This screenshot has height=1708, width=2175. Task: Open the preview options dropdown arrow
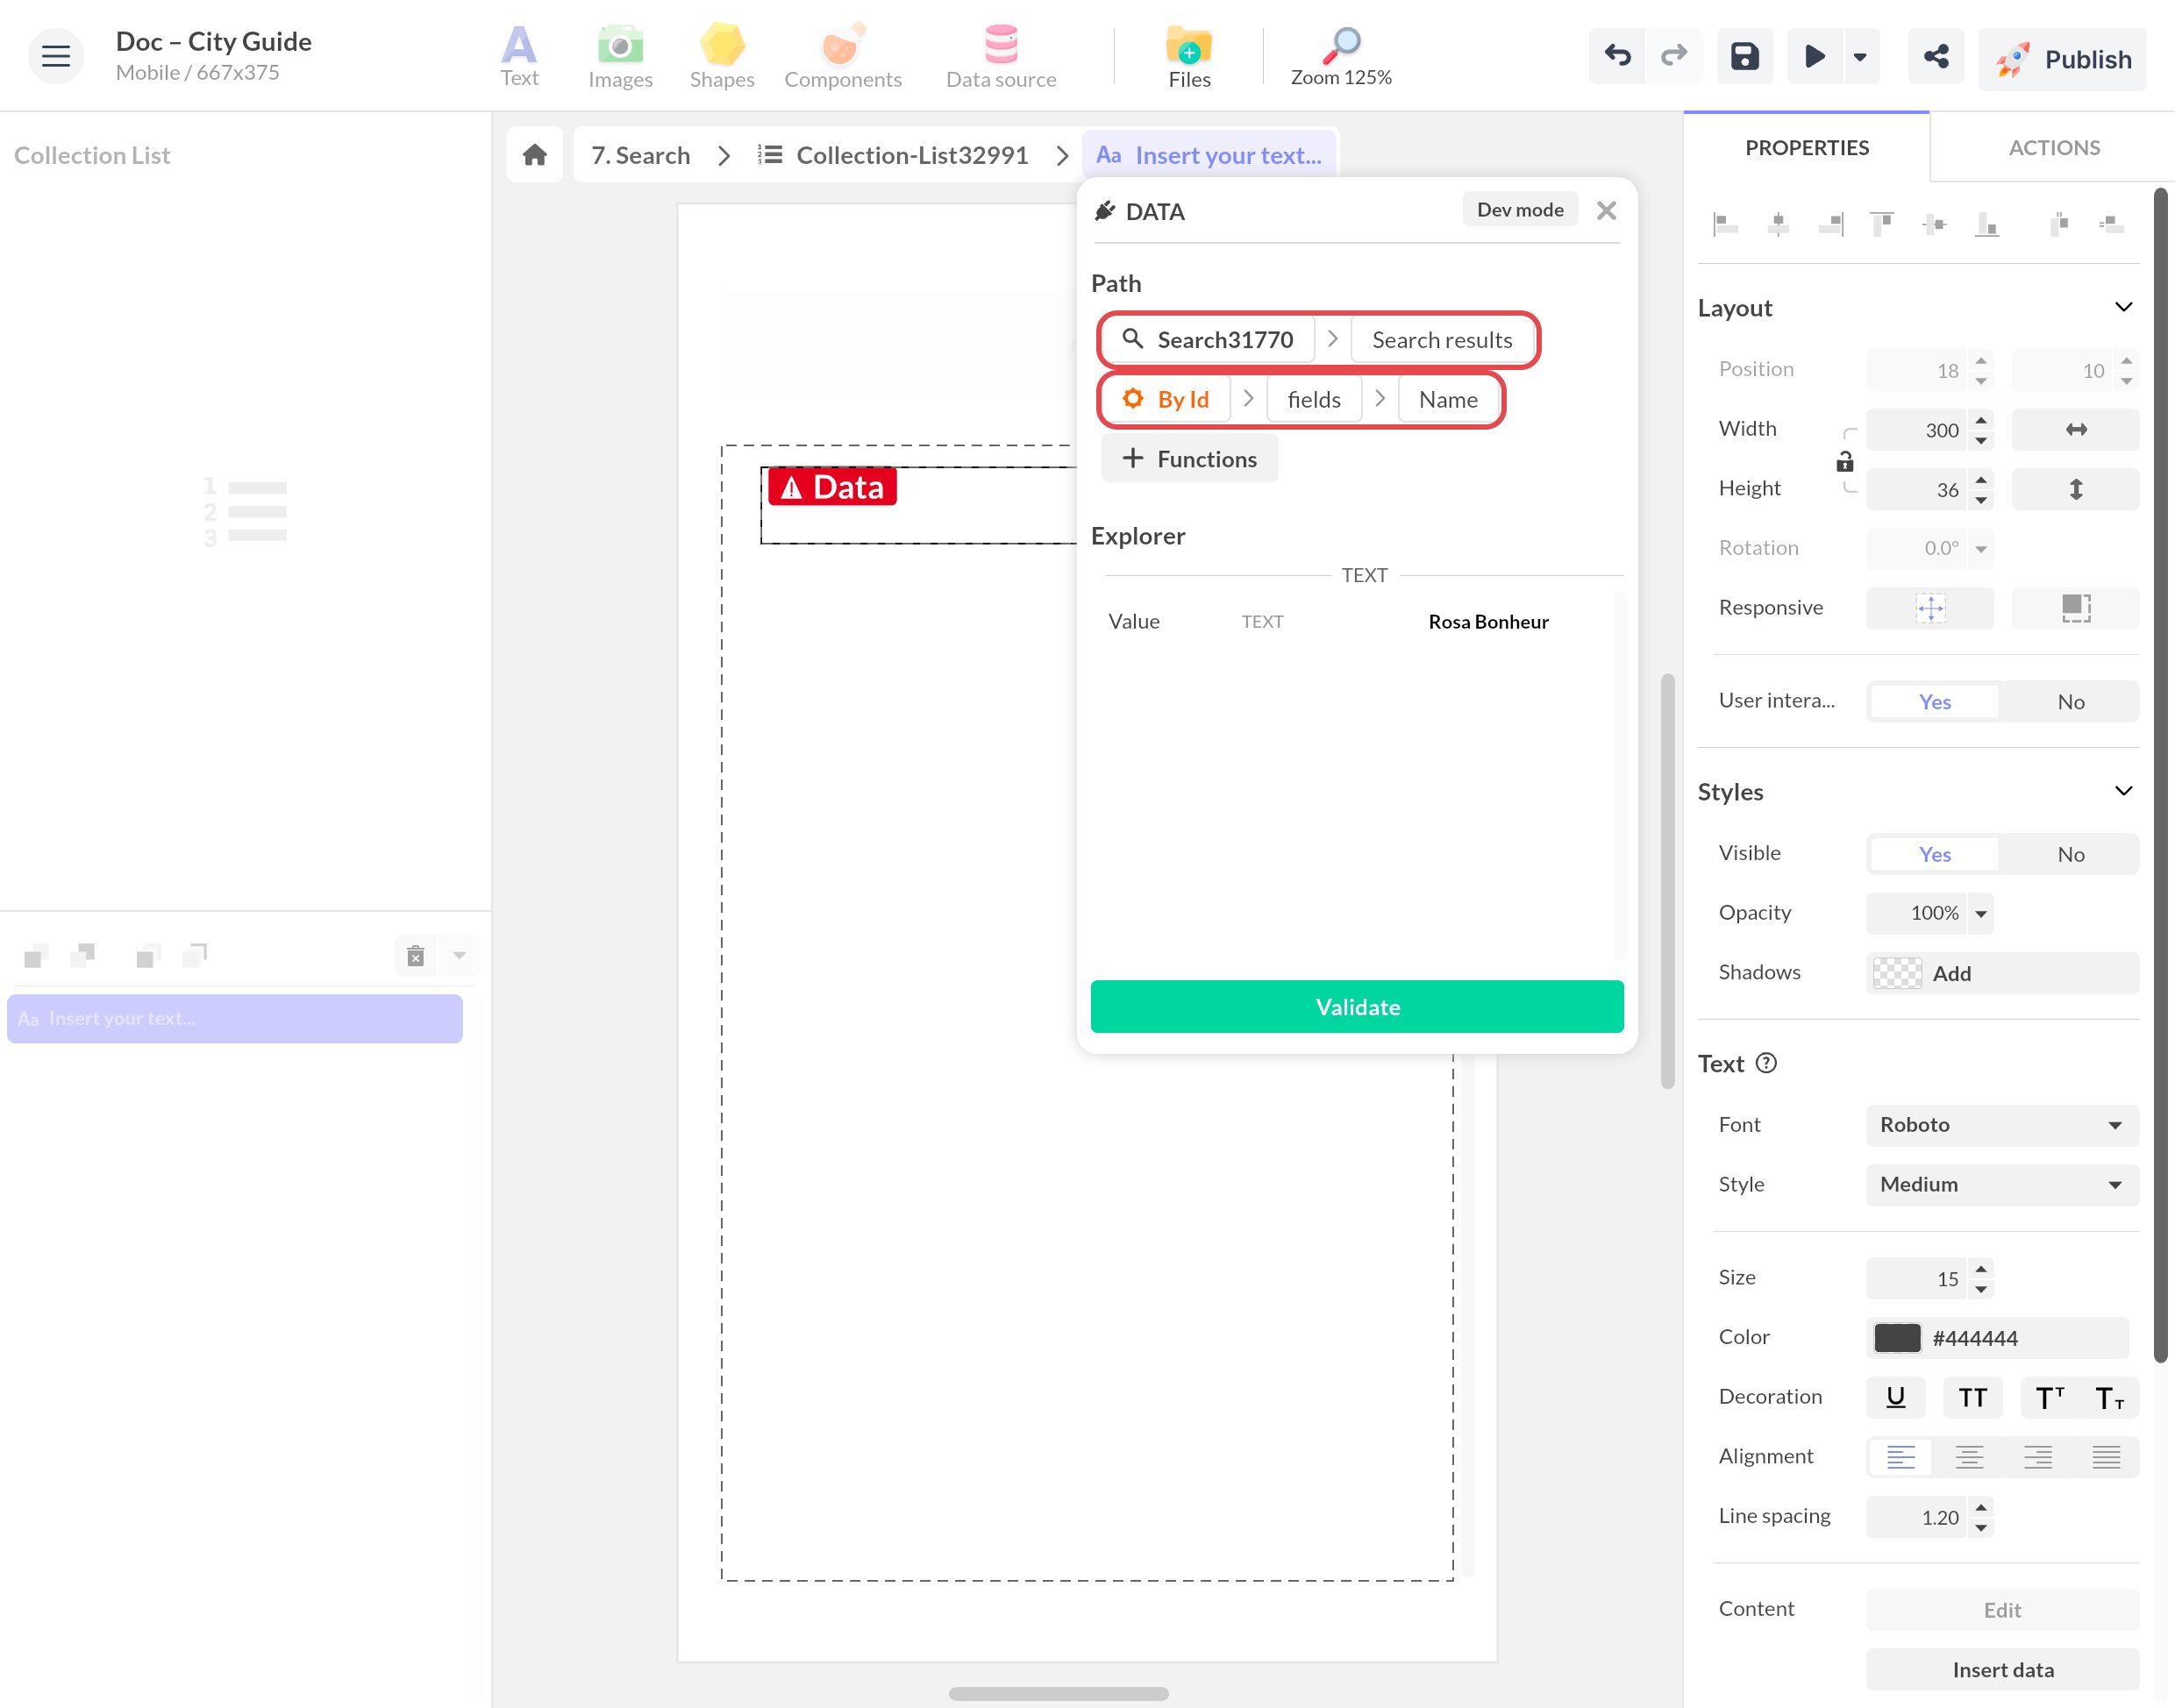pyautogui.click(x=1860, y=56)
